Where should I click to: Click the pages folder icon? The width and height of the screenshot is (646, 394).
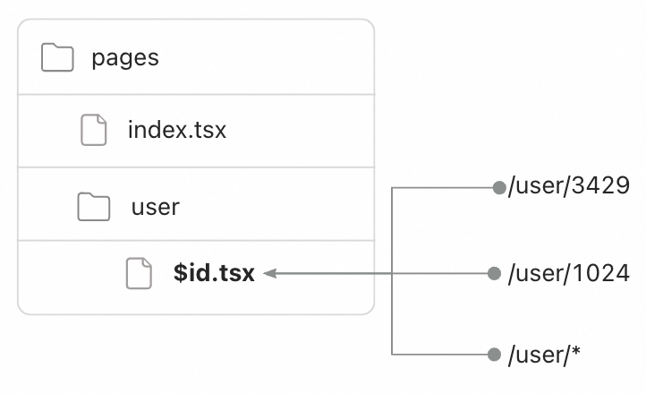click(57, 58)
